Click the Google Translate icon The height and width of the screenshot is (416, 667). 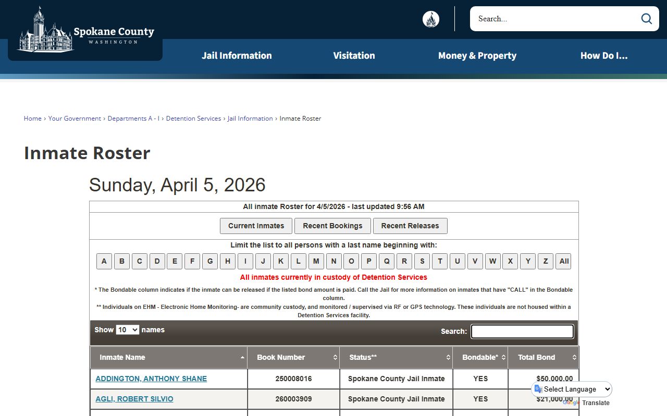pos(538,389)
